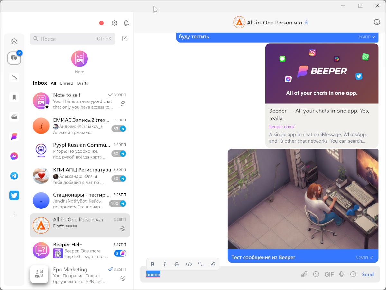Click the red status dot indicator

[x=101, y=23]
